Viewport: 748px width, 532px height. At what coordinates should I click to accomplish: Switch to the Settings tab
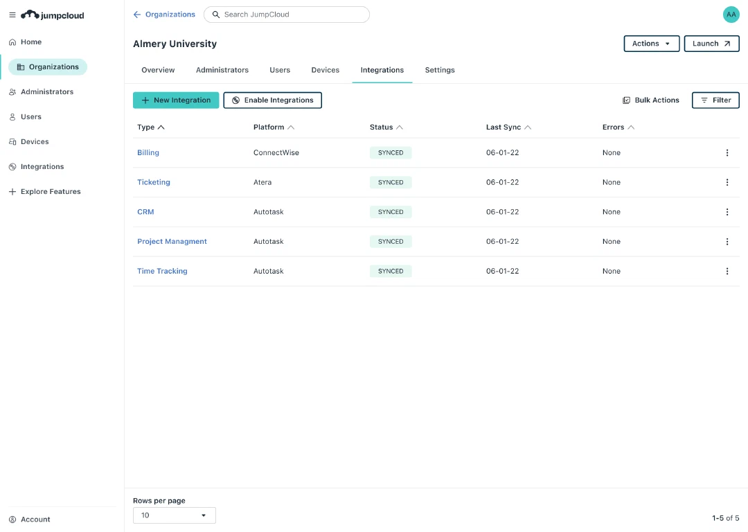[440, 70]
